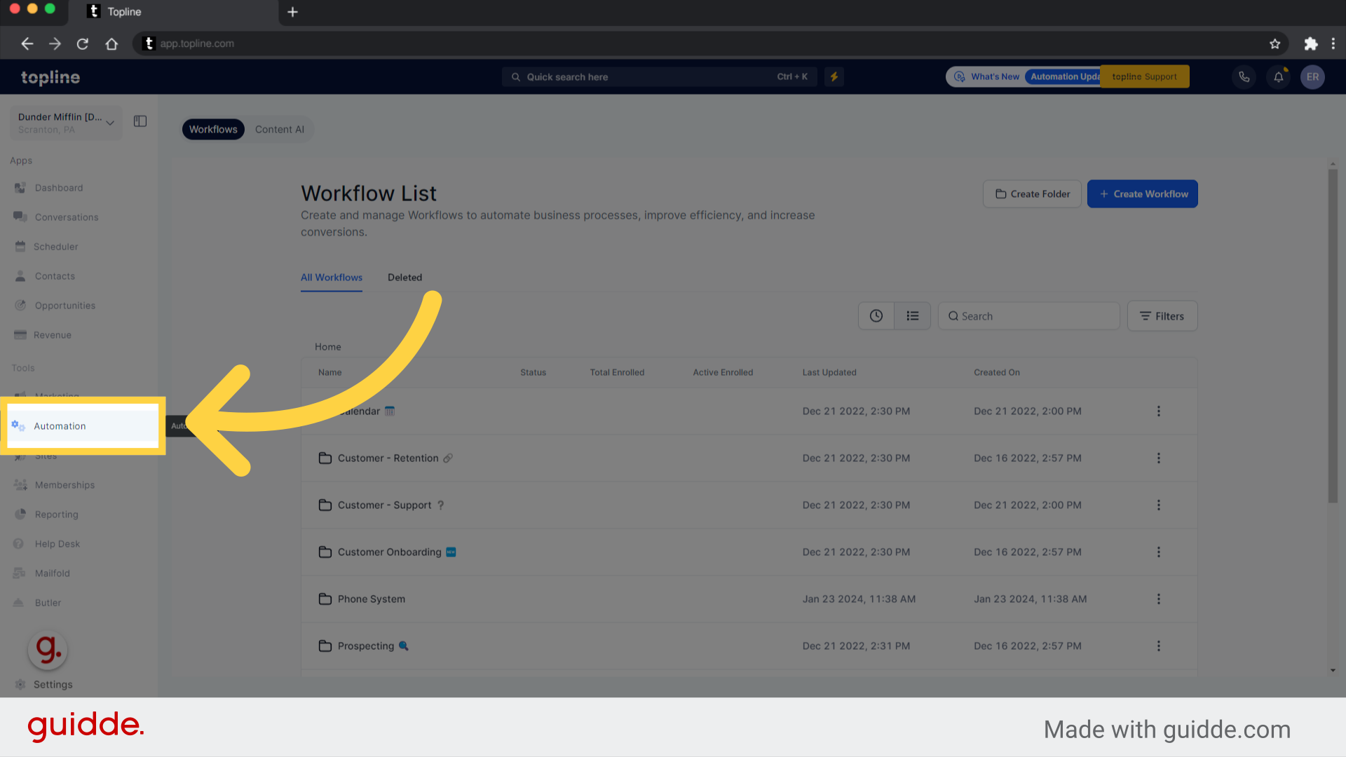
Task: Focus the Quick search here field
Action: coord(659,77)
